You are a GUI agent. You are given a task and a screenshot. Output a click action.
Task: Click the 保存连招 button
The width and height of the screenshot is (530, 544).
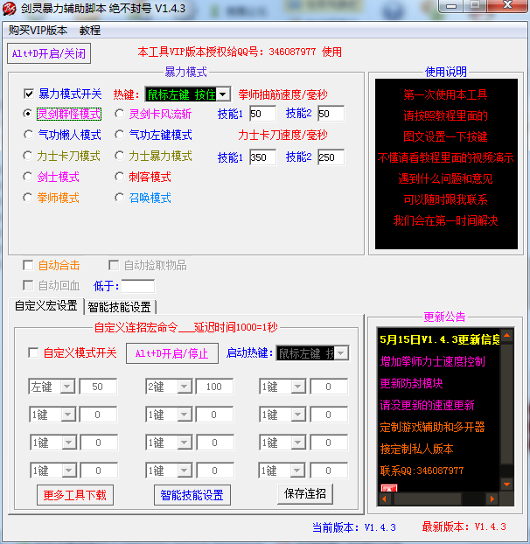(305, 494)
